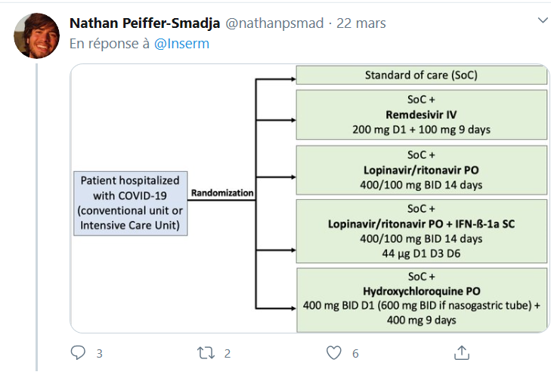Image resolution: width=551 pixels, height=378 pixels.
Task: Click the retweet count number 2
Action: click(228, 353)
